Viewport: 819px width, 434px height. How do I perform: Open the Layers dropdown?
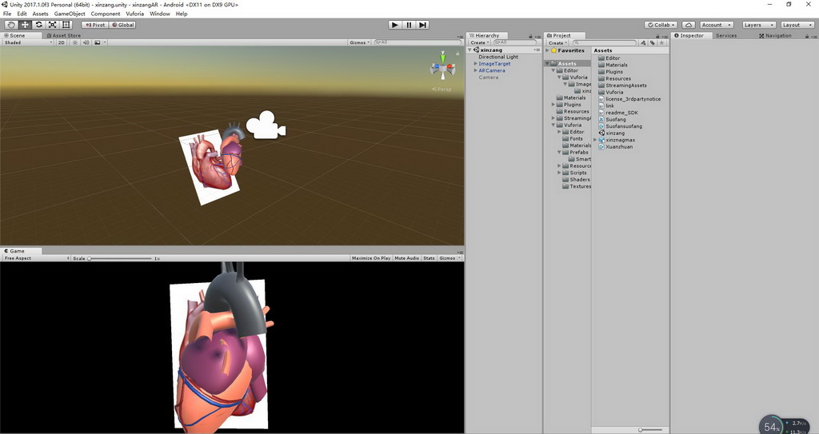tap(756, 25)
